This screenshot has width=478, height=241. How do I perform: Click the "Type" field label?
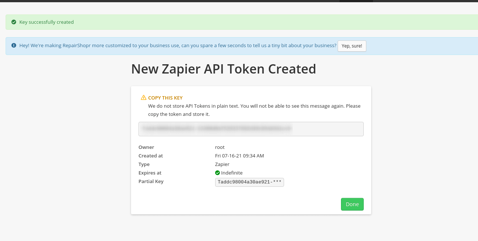(144, 164)
